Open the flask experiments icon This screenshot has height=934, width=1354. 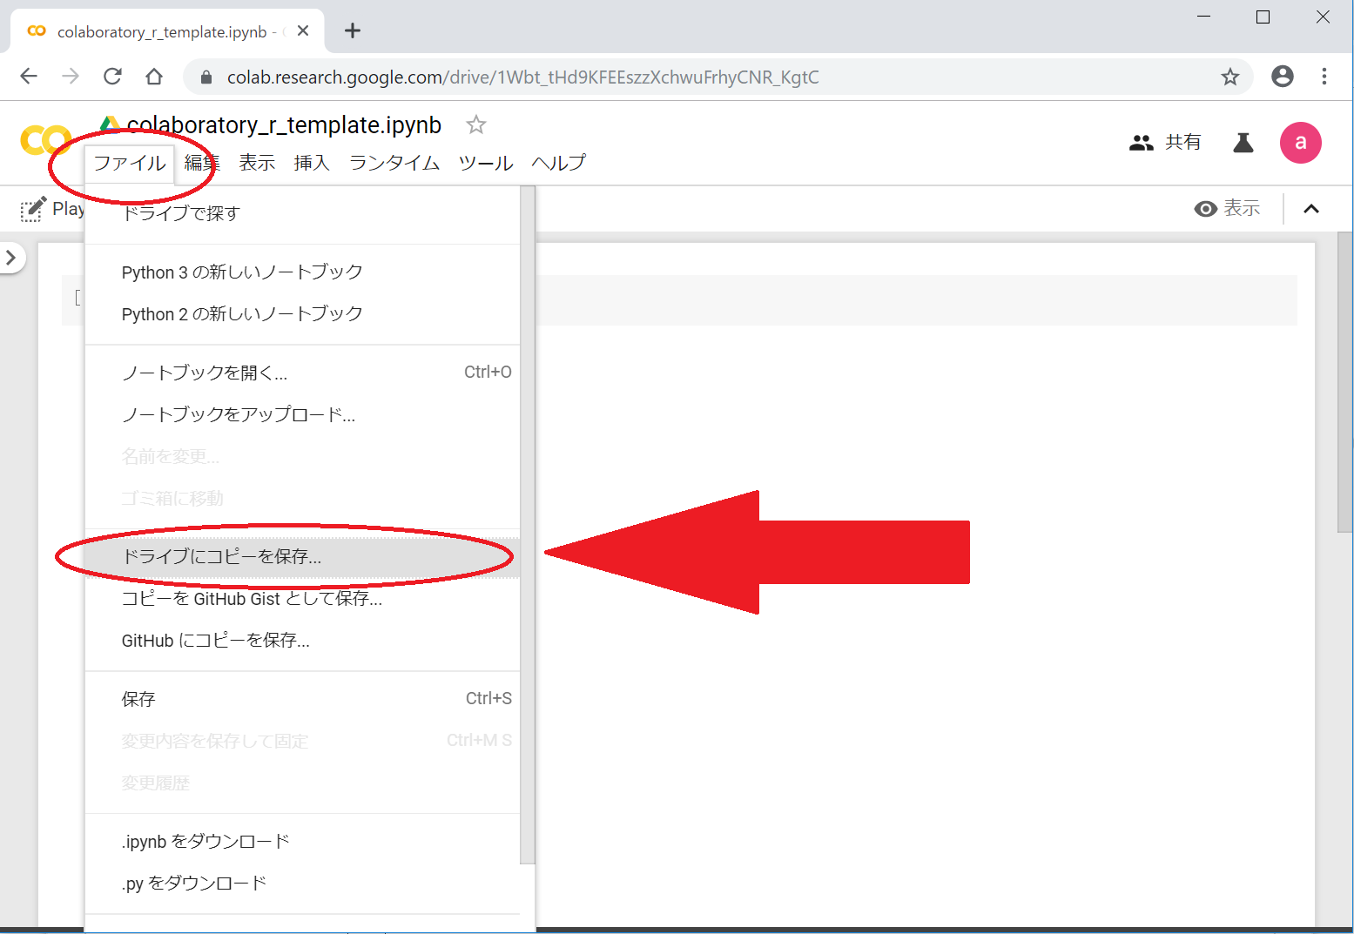[1243, 143]
